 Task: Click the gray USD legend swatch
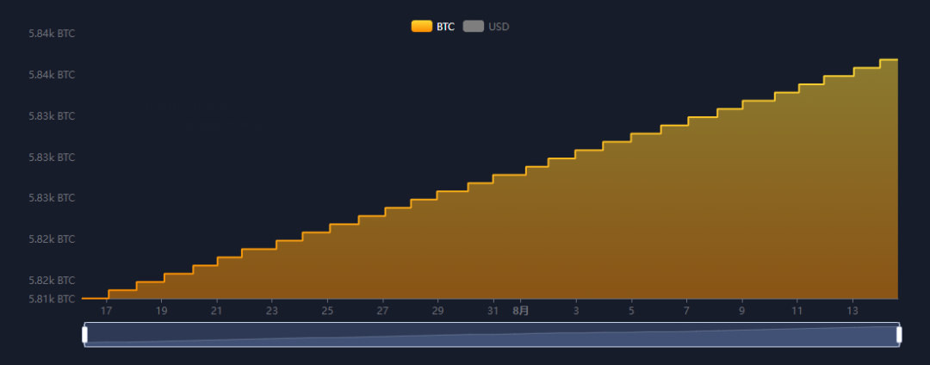pyautogui.click(x=474, y=26)
